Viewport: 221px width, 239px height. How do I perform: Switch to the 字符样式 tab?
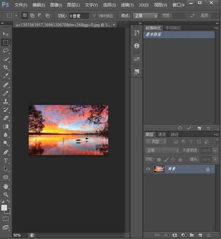pos(173,28)
